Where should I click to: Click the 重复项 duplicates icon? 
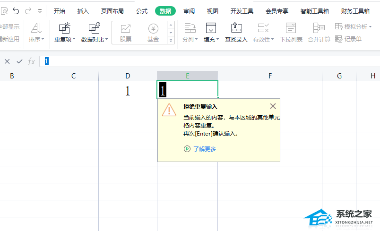point(64,28)
